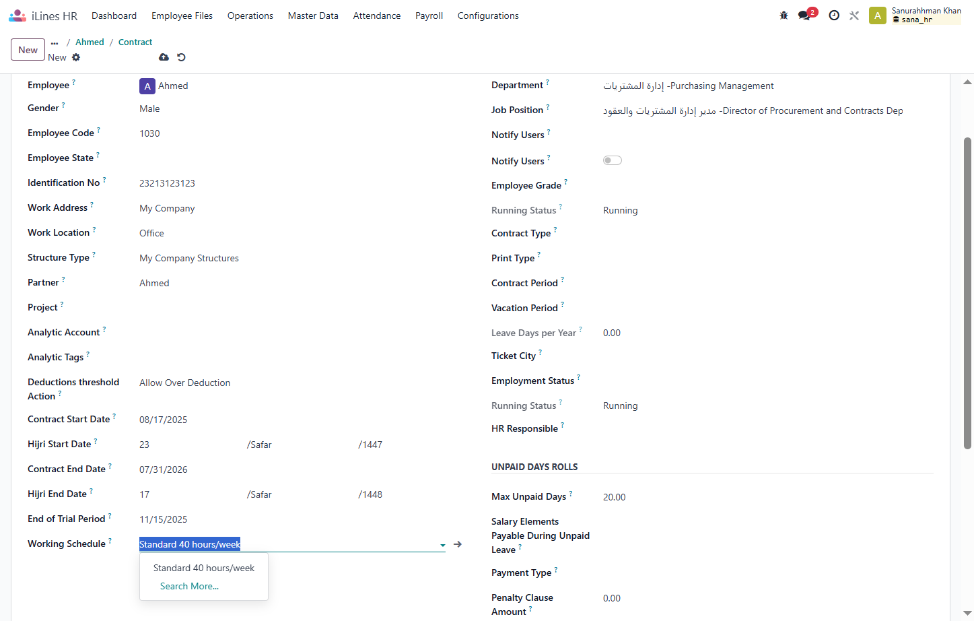
Task: Open the Attendance menu
Action: 377,15
